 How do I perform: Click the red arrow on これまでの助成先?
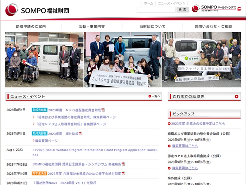pyautogui.click(x=236, y=97)
